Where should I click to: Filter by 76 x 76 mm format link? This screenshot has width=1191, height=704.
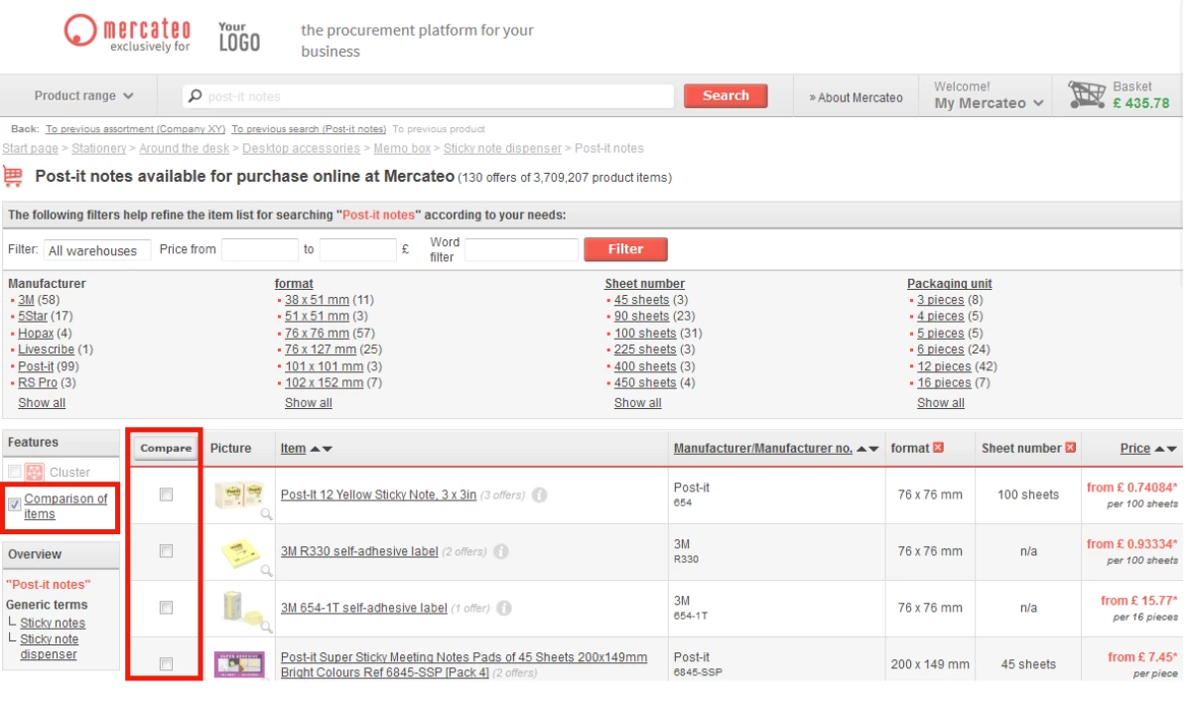pos(317,334)
